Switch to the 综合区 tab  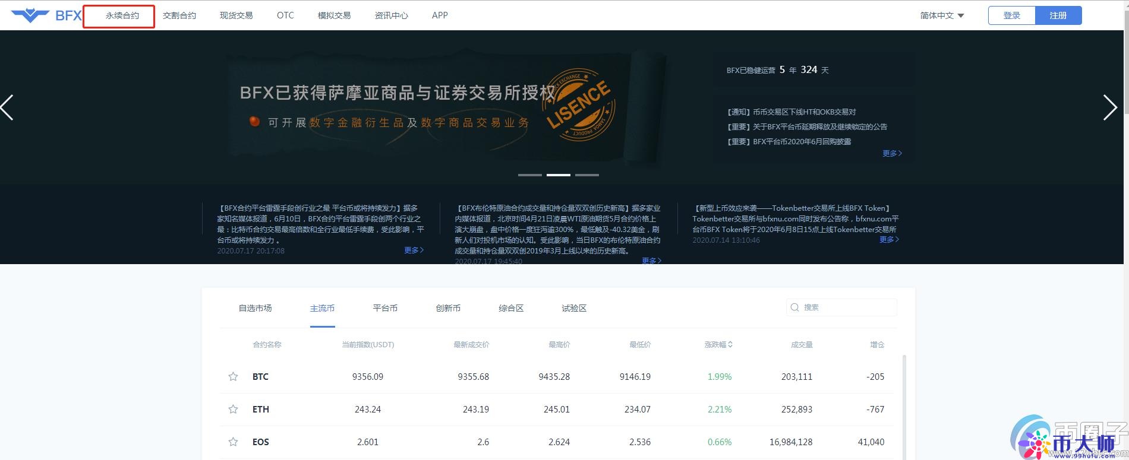point(511,308)
